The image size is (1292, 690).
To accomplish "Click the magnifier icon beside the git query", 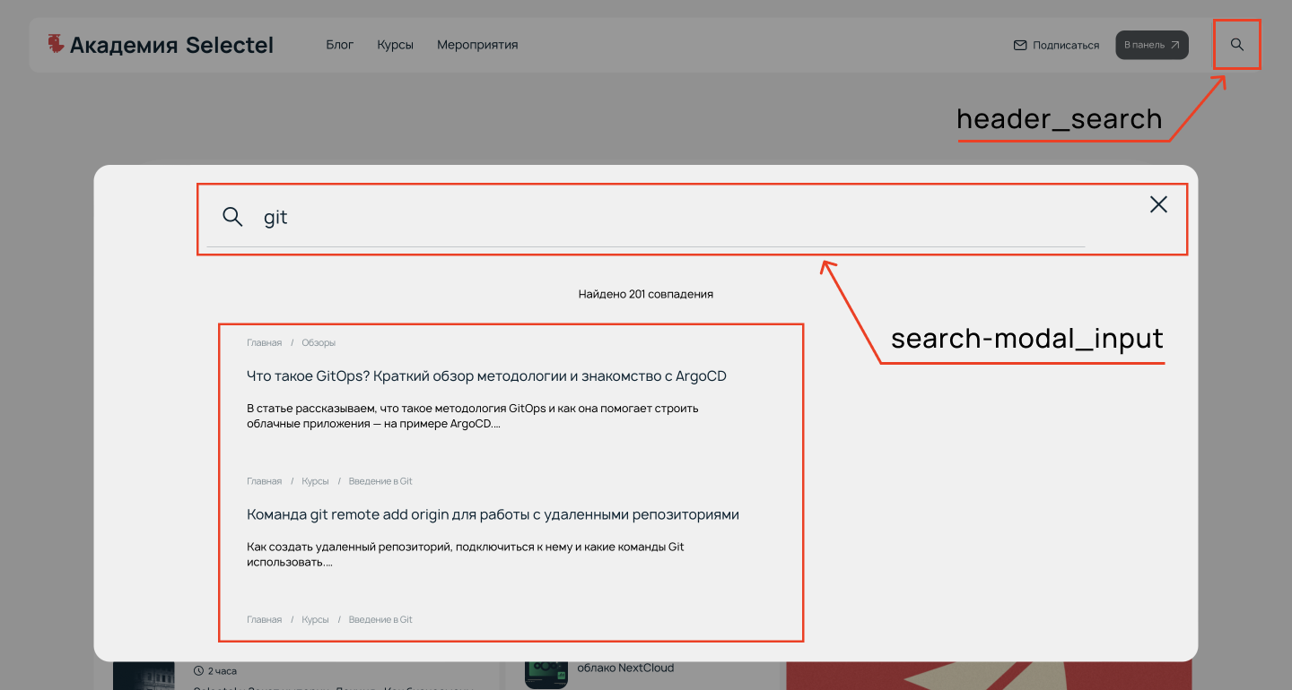I will pos(232,217).
